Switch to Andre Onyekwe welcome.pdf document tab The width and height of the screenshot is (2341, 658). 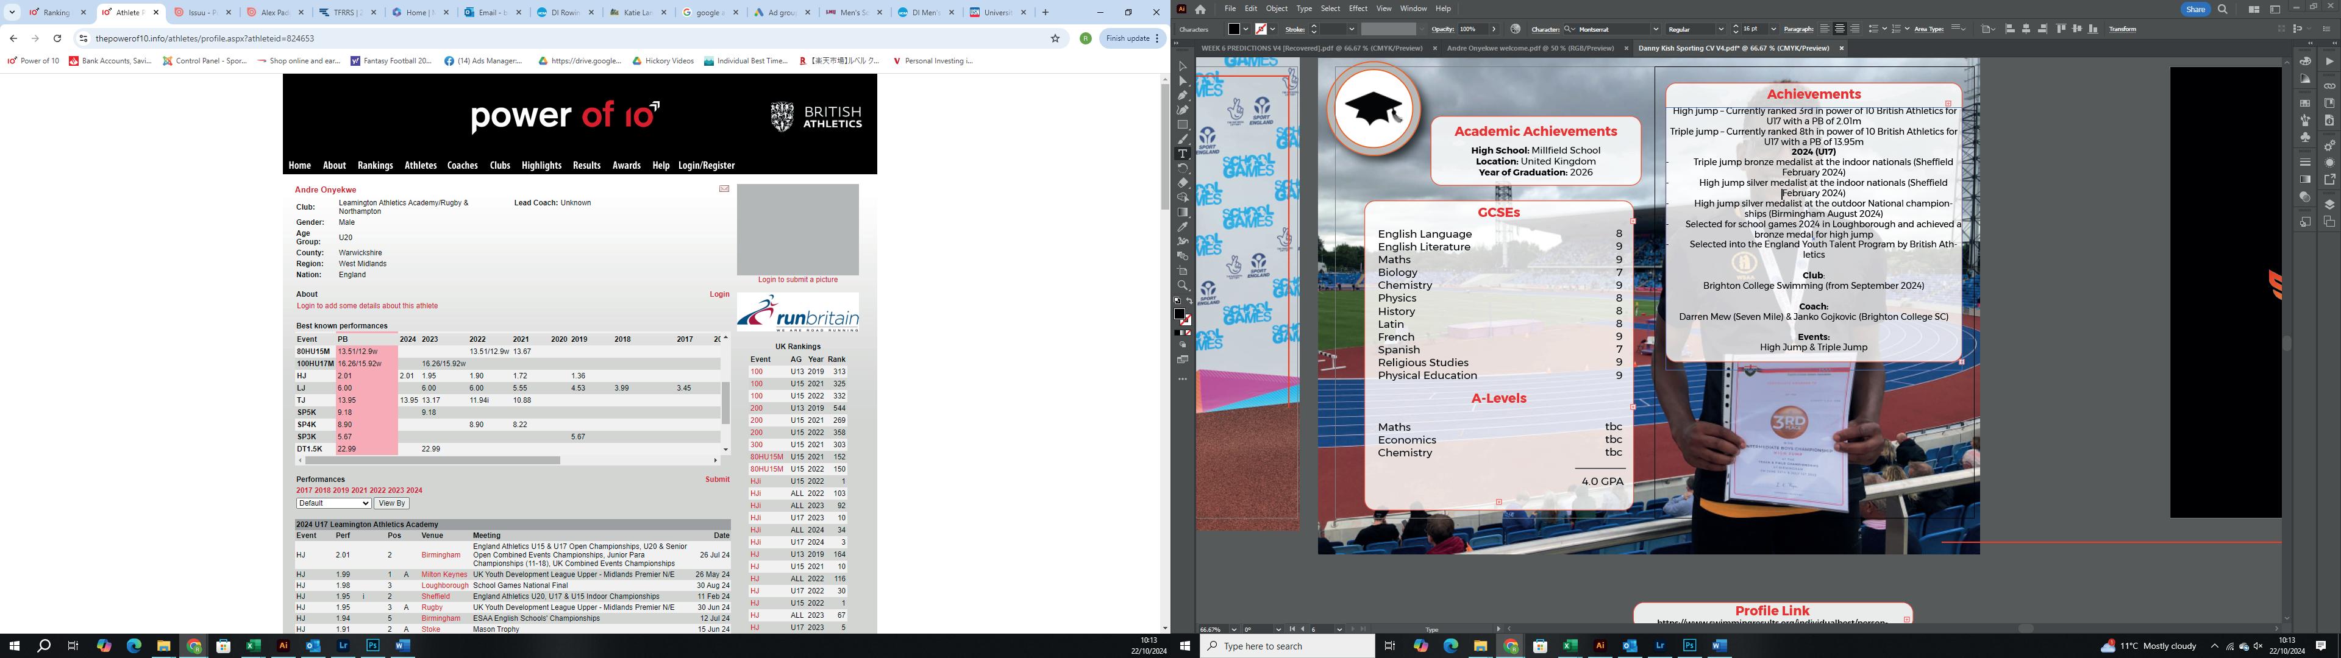coord(1530,48)
